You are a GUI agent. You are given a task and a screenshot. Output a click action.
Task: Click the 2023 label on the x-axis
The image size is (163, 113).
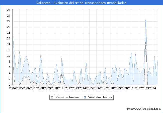click(x=145, y=88)
